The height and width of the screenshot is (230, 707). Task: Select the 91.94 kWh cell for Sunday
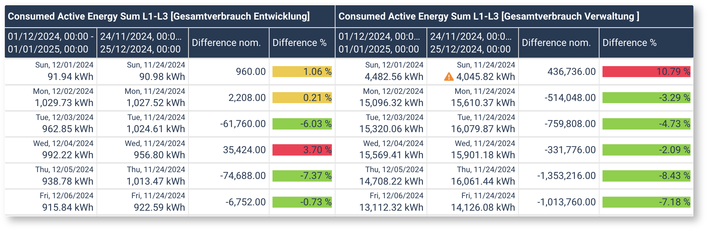pyautogui.click(x=70, y=77)
